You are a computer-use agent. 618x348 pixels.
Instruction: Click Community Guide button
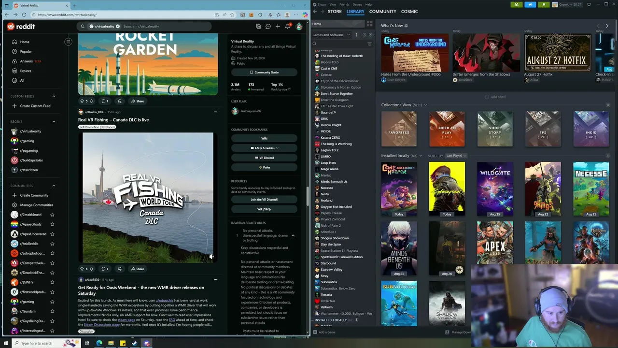click(264, 72)
